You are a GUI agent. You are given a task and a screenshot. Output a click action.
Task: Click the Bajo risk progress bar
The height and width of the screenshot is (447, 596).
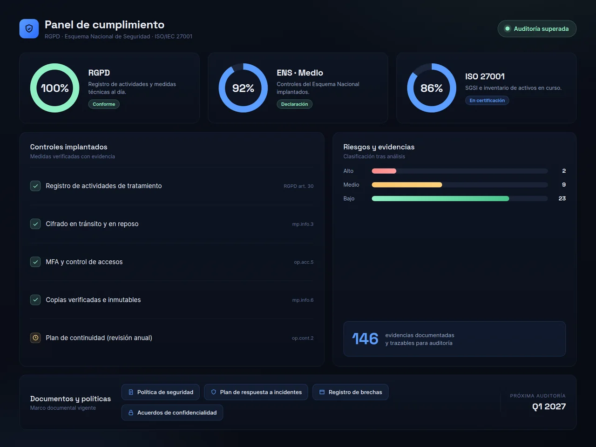(x=460, y=198)
